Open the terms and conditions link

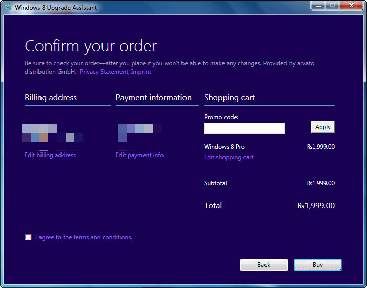point(84,237)
